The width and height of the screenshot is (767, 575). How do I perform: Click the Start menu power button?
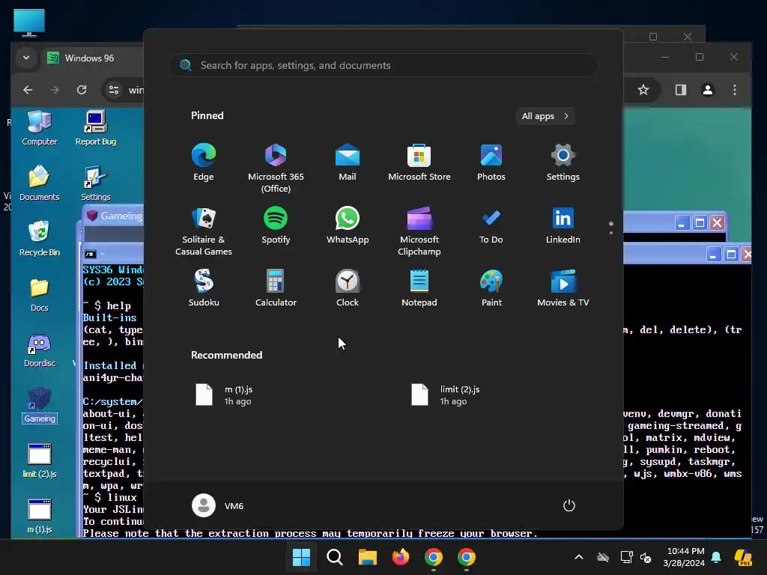pos(569,505)
